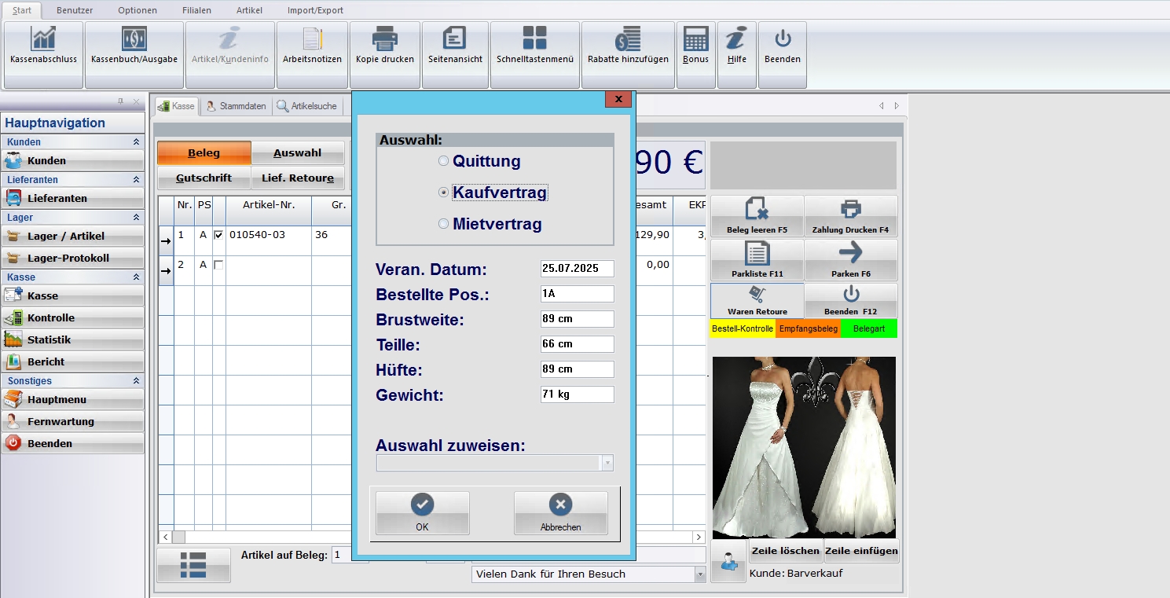Select the Mietvertrag radio option
The height and width of the screenshot is (598, 1170).
[x=444, y=224]
